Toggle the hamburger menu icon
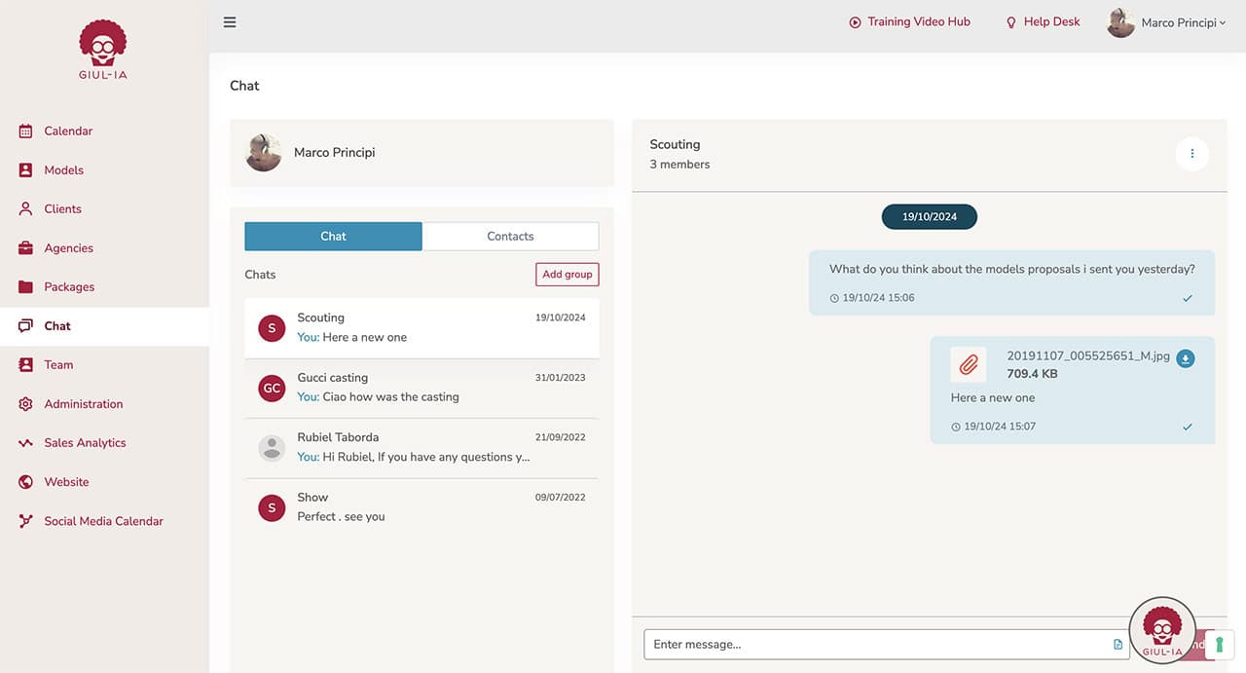The width and height of the screenshot is (1246, 673). [230, 21]
